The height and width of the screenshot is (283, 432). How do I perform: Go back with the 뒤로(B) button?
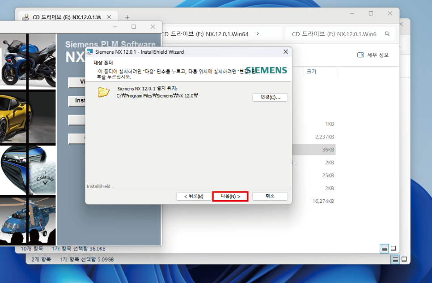[194, 197]
